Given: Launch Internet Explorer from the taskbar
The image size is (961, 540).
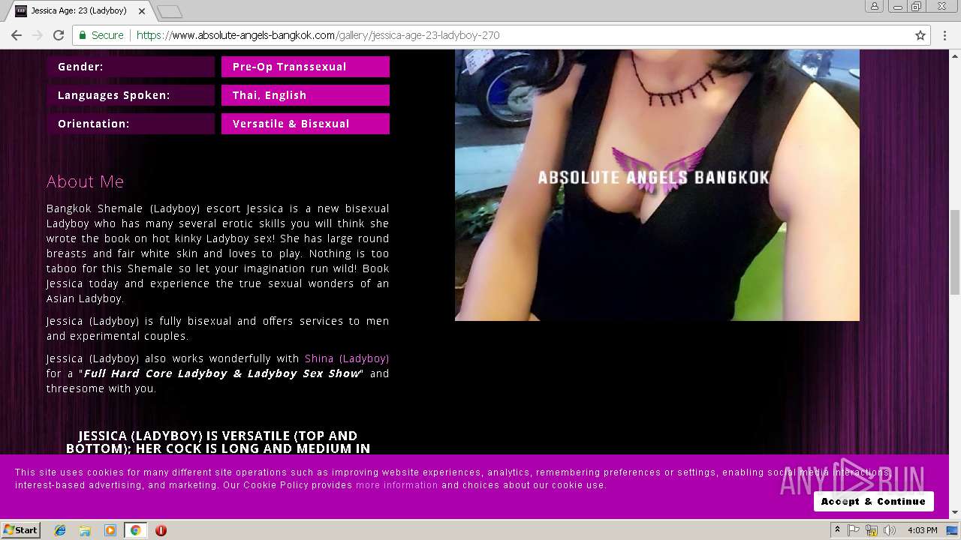Looking at the screenshot, I should [60, 530].
